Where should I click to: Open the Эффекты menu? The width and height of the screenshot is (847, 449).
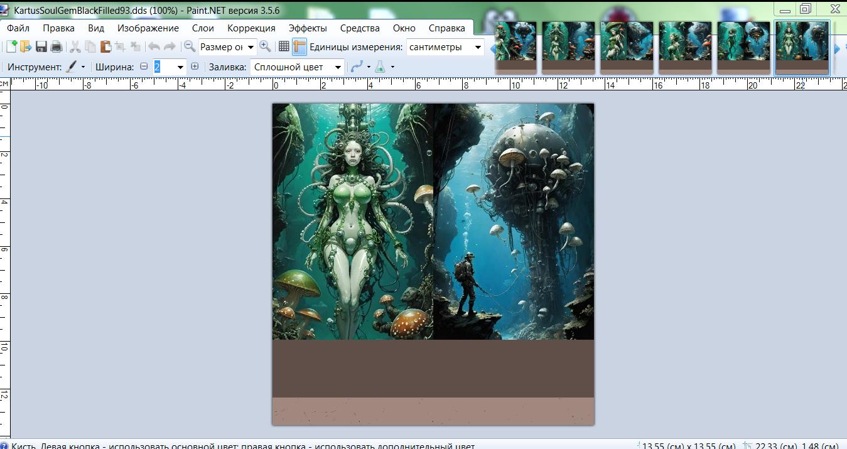[308, 28]
